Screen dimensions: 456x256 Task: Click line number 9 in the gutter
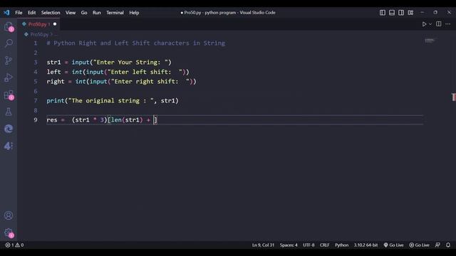(x=36, y=120)
